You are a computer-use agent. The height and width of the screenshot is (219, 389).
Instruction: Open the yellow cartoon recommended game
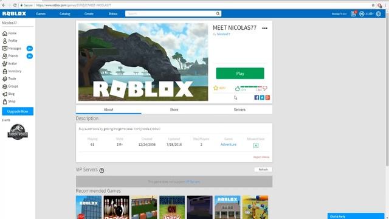tap(255, 207)
